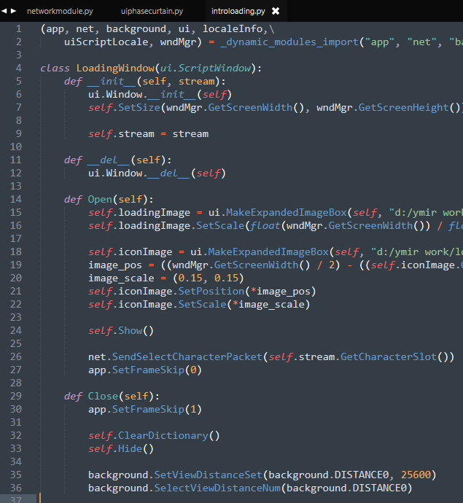The image size is (463, 503).
Task: Switch to networkmodule.py tab
Action: [x=60, y=11]
